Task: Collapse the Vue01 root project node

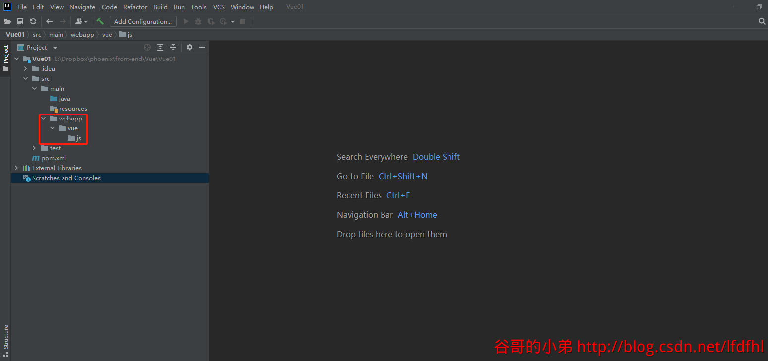Action: coord(16,59)
